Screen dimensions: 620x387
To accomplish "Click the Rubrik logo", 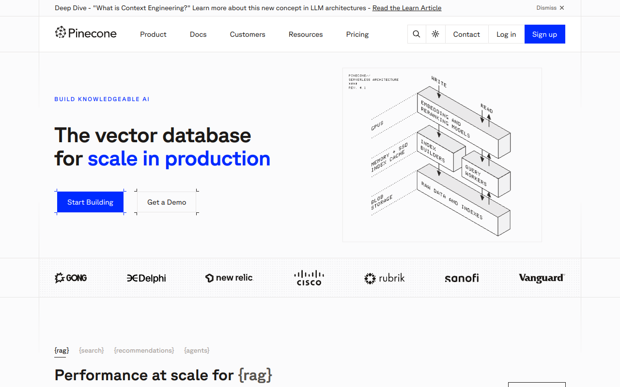I will (384, 278).
